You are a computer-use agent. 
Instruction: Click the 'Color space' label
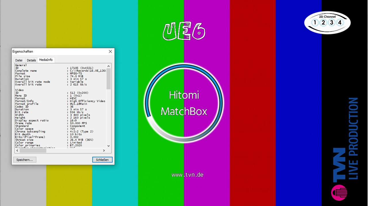click(24, 129)
